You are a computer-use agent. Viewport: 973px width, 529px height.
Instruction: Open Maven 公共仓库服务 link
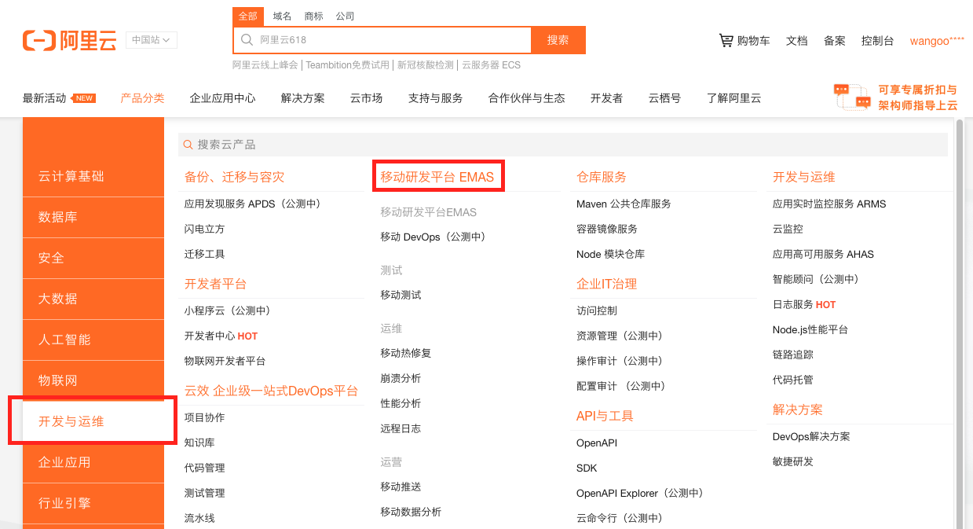624,204
